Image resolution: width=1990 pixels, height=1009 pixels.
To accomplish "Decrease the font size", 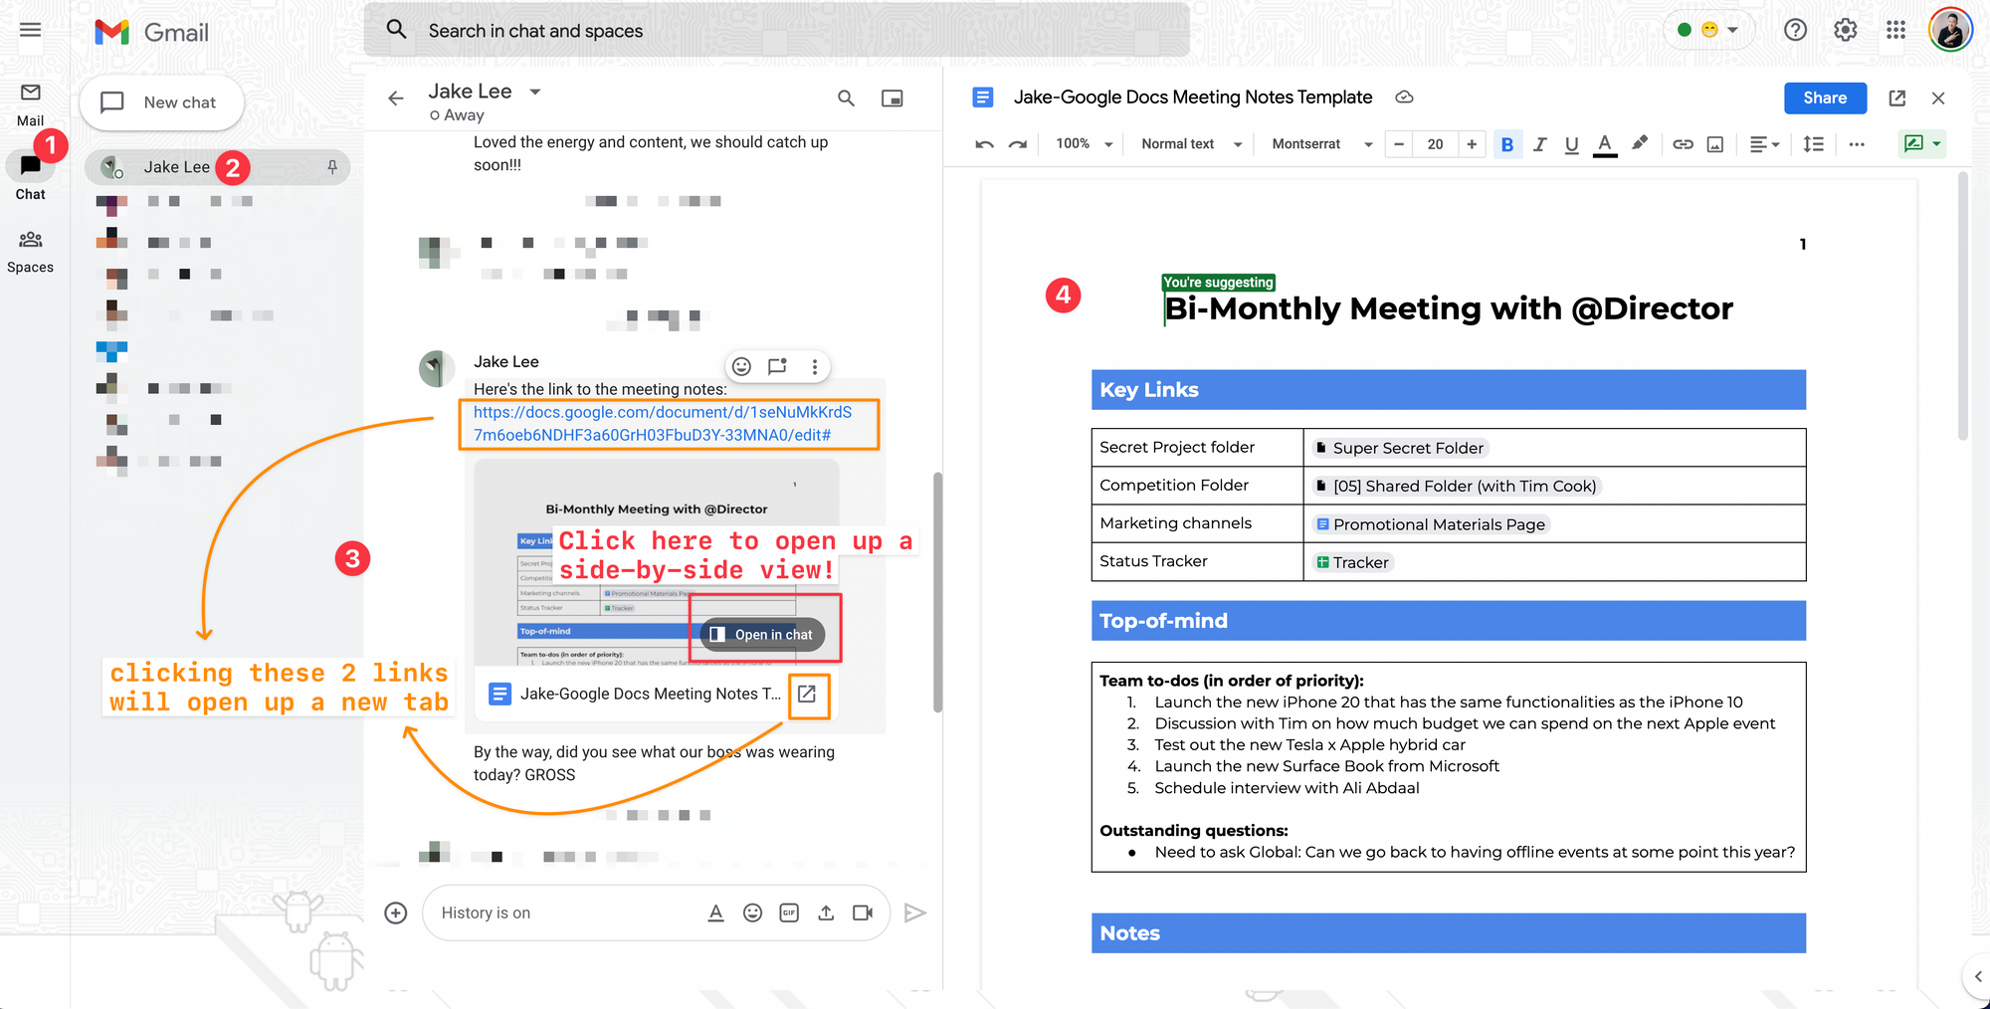I will (1399, 144).
